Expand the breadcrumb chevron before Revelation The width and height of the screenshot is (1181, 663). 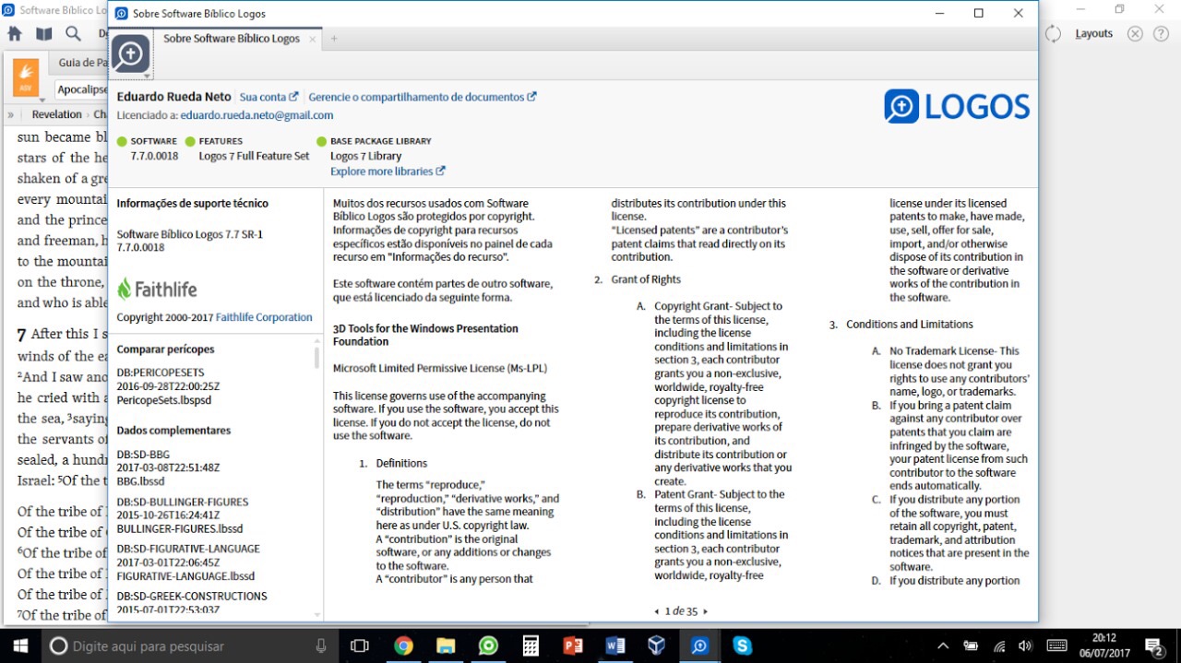pos(11,115)
